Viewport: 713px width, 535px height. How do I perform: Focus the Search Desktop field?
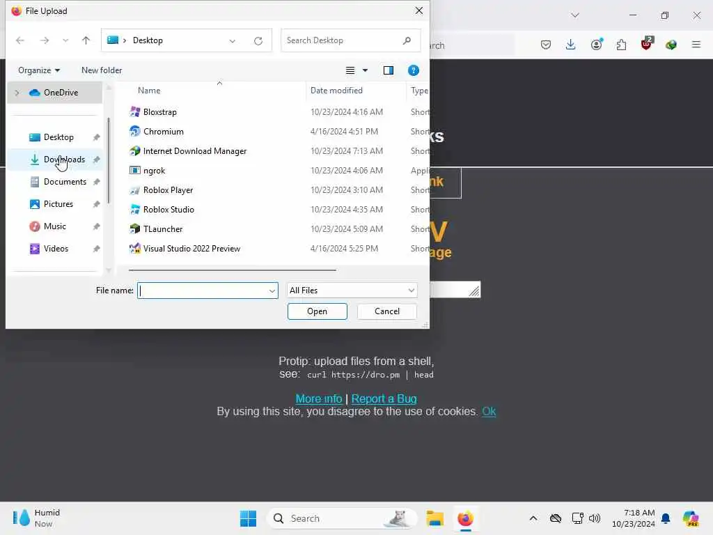[x=351, y=40]
